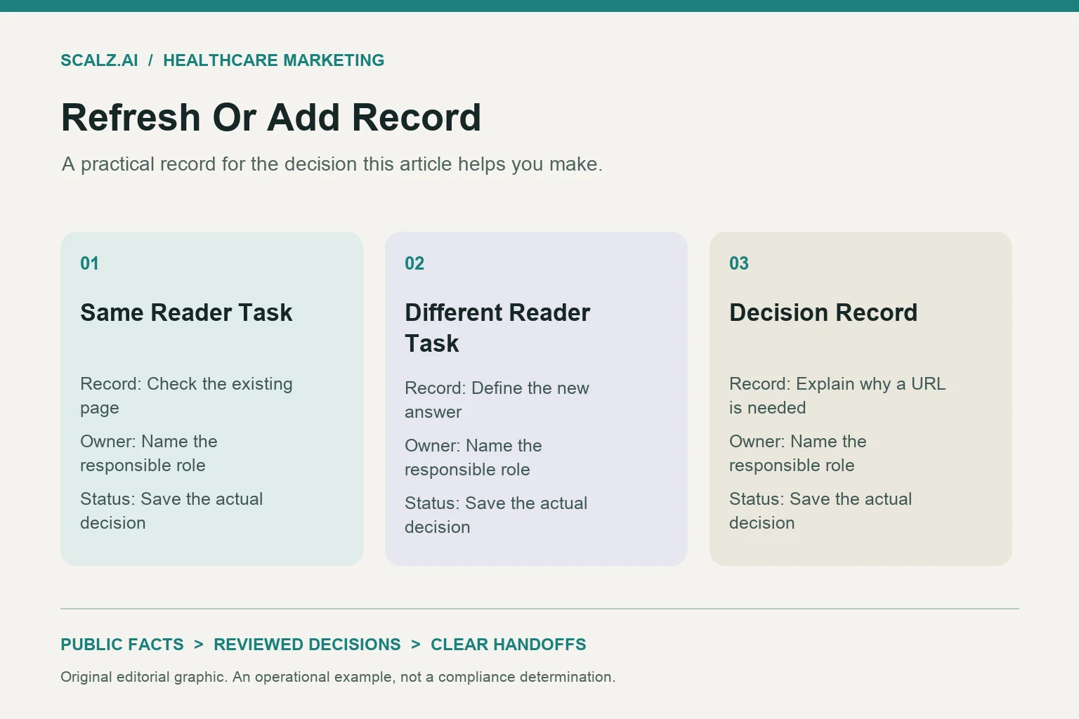This screenshot has height=719, width=1079.
Task: Click the REVIEWED DECISIONS footer label
Action: pyautogui.click(x=307, y=645)
